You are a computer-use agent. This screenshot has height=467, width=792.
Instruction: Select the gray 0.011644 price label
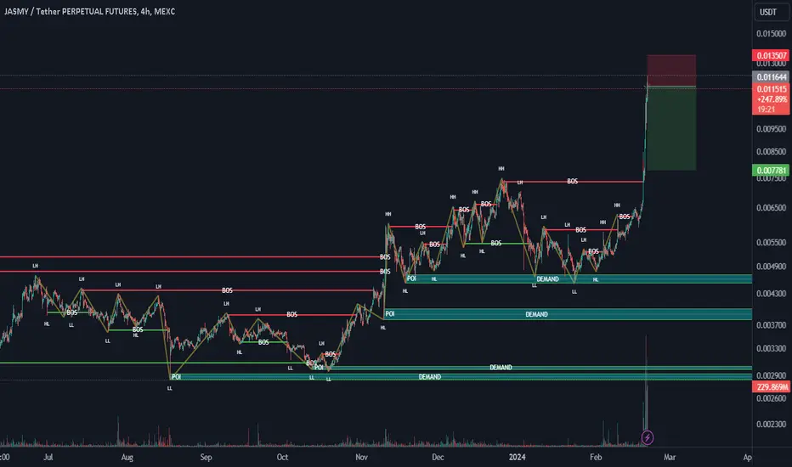click(771, 76)
